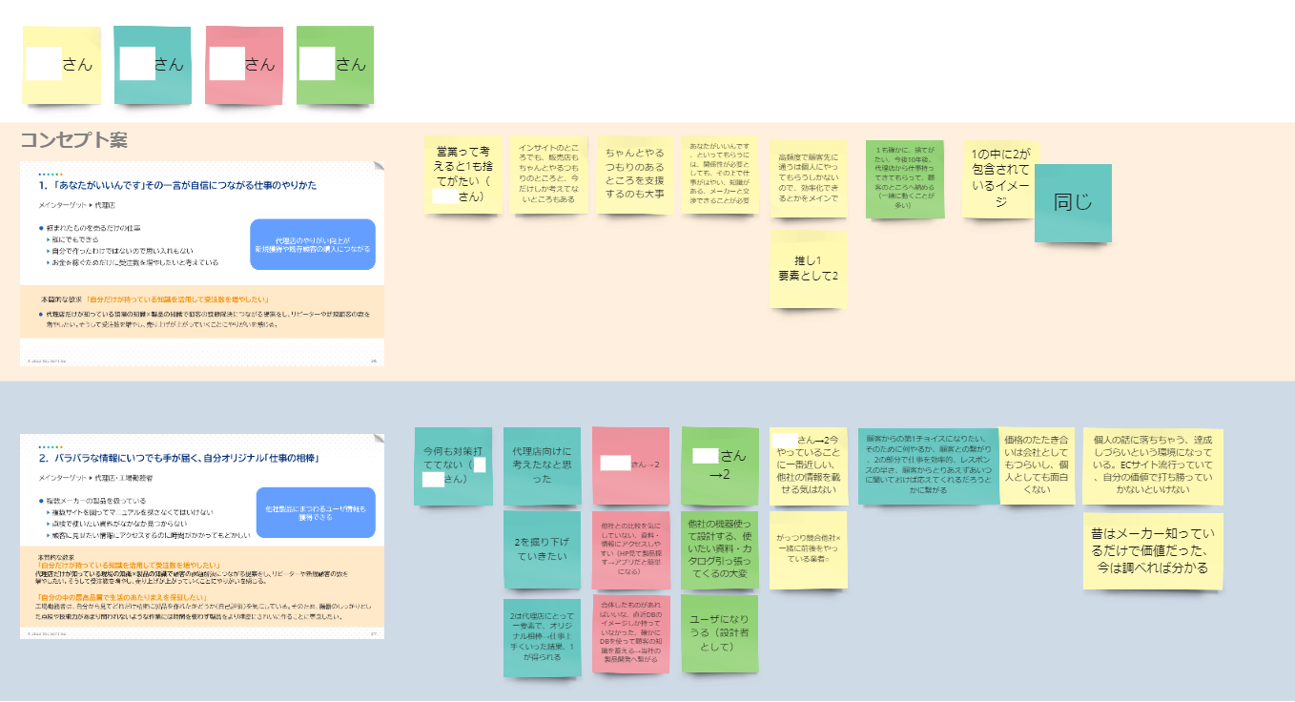Click the pink name sticky note in legend
This screenshot has height=702, width=1295.
point(244,65)
